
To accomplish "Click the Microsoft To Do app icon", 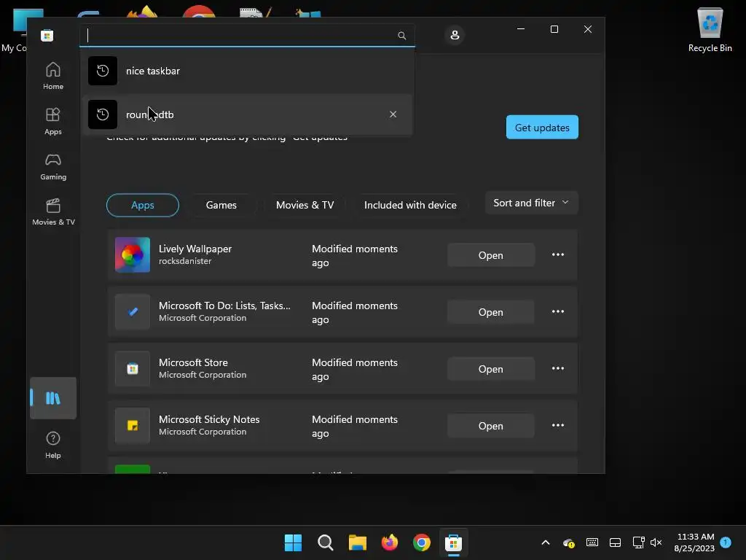I will tap(133, 312).
